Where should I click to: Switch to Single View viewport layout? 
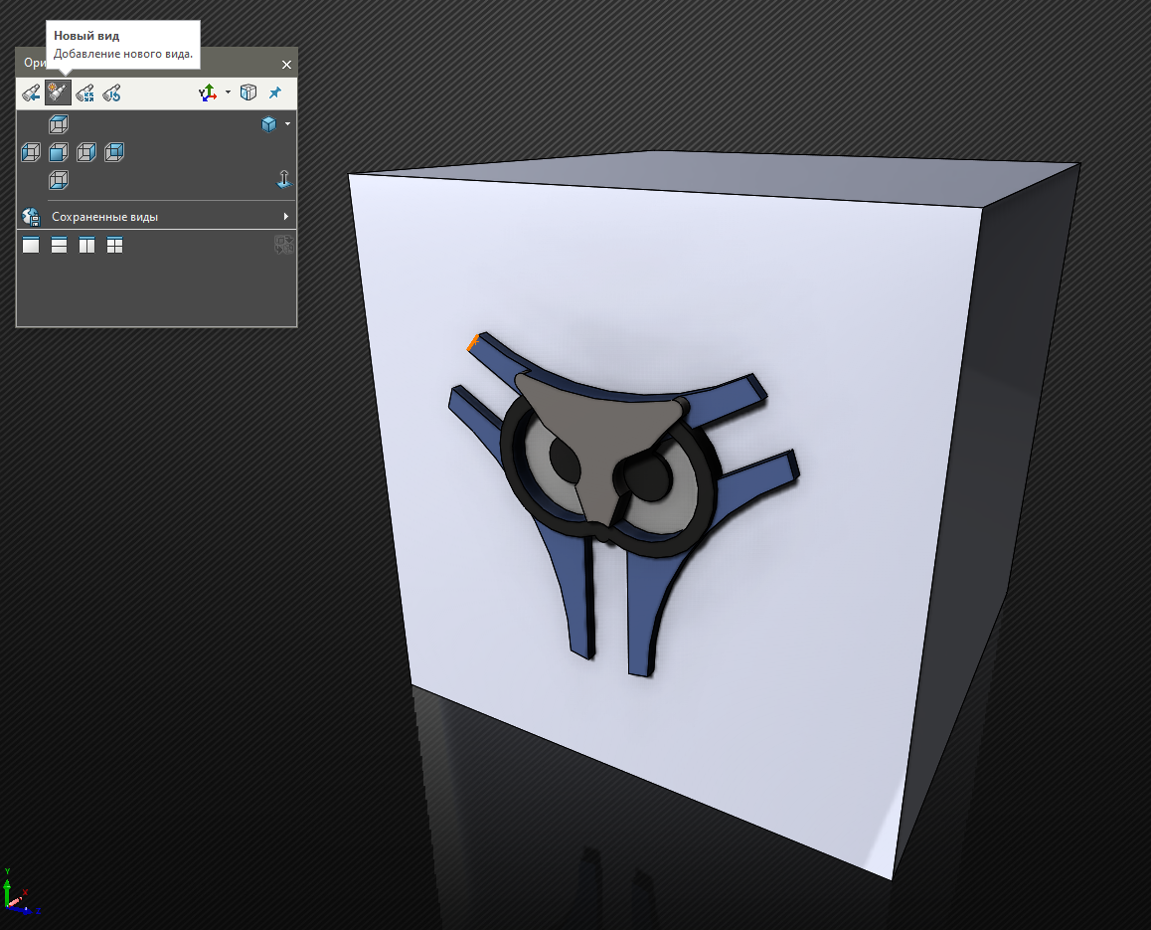tap(31, 245)
